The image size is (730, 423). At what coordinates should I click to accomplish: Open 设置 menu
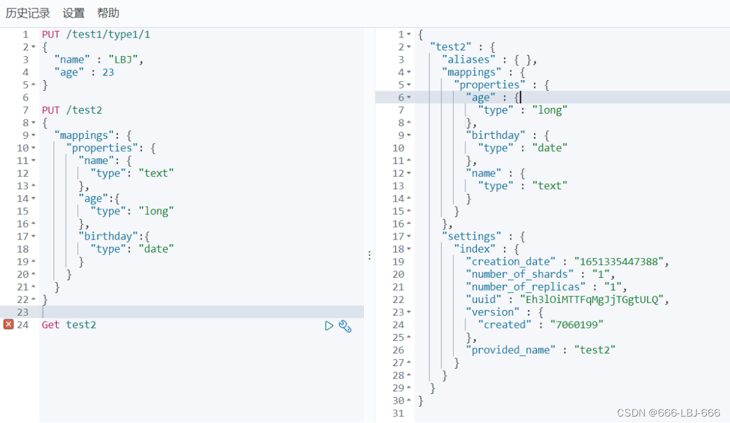(74, 13)
